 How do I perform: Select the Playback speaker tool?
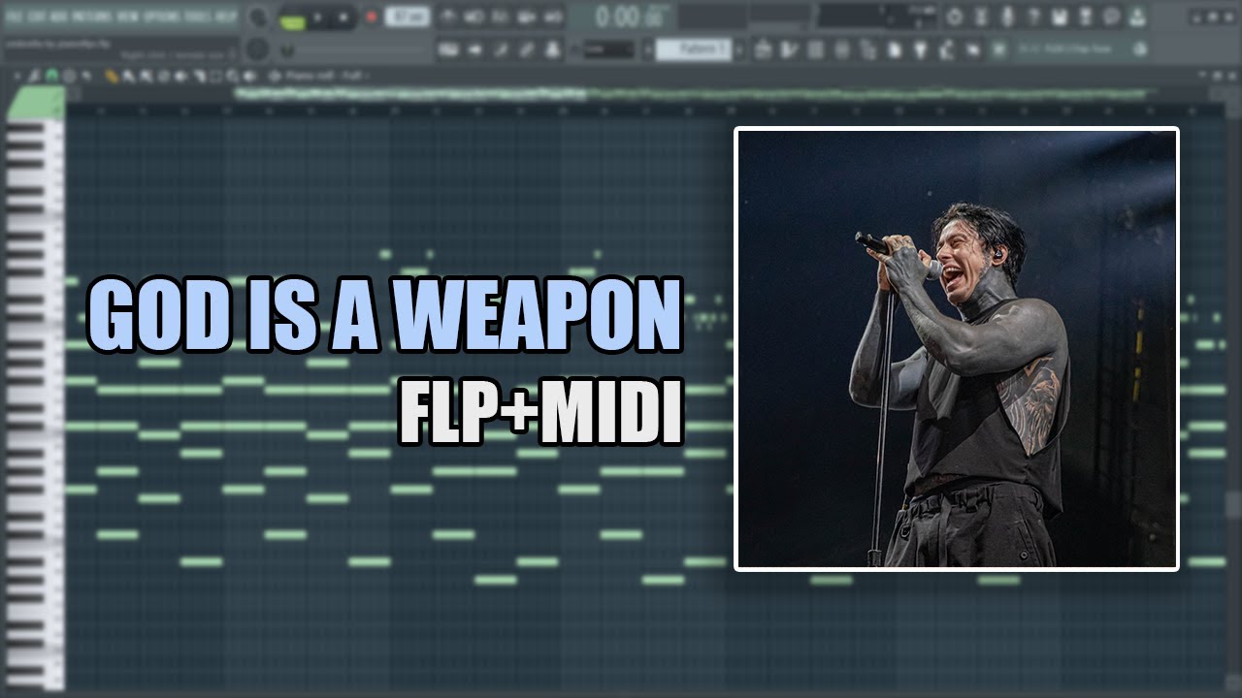[249, 75]
